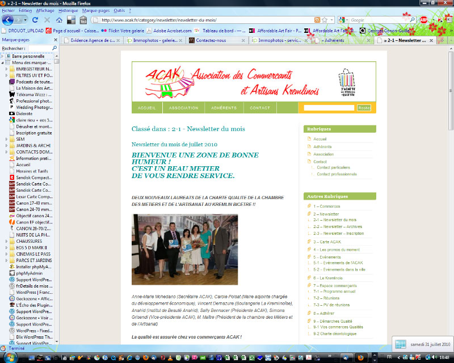
Task: Open the Flickr: Votre galerie bookmark
Action: point(123,31)
